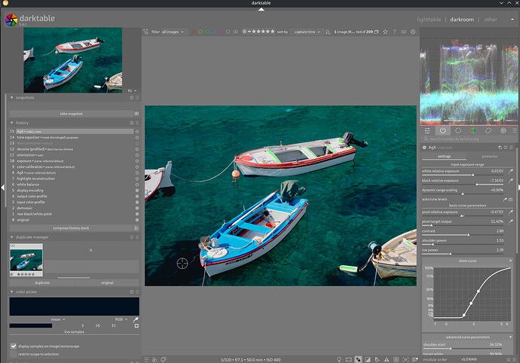The width and height of the screenshot is (520, 363).
Task: Toggle the green color label filter
Action: [207, 32]
